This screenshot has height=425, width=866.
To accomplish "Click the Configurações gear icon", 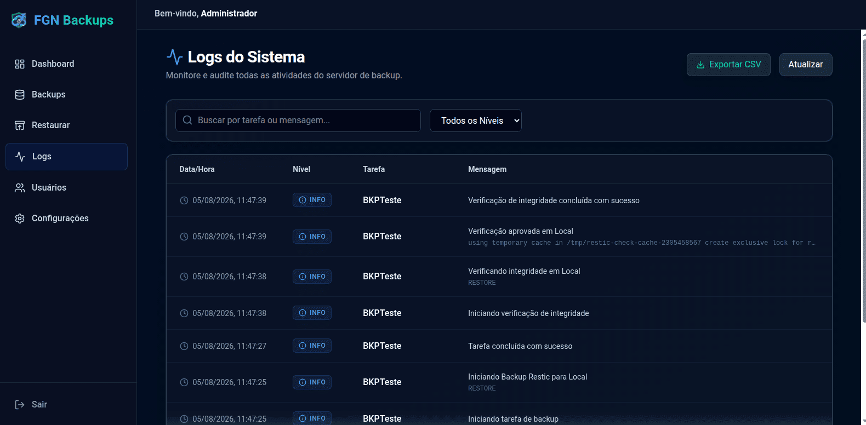I will tap(20, 219).
